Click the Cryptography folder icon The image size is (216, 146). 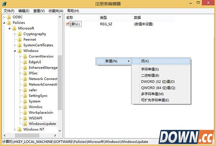(x=20, y=34)
